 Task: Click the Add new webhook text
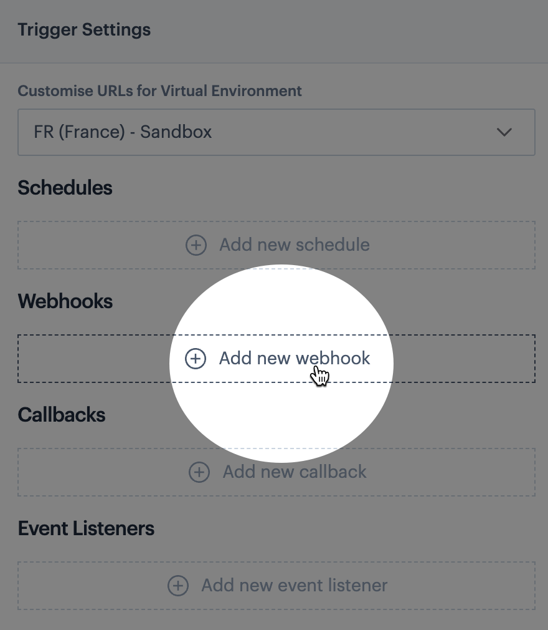(x=295, y=359)
